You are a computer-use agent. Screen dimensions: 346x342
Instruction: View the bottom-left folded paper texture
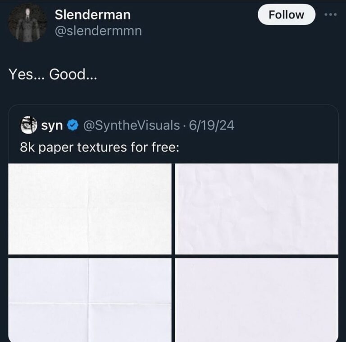pos(90,300)
